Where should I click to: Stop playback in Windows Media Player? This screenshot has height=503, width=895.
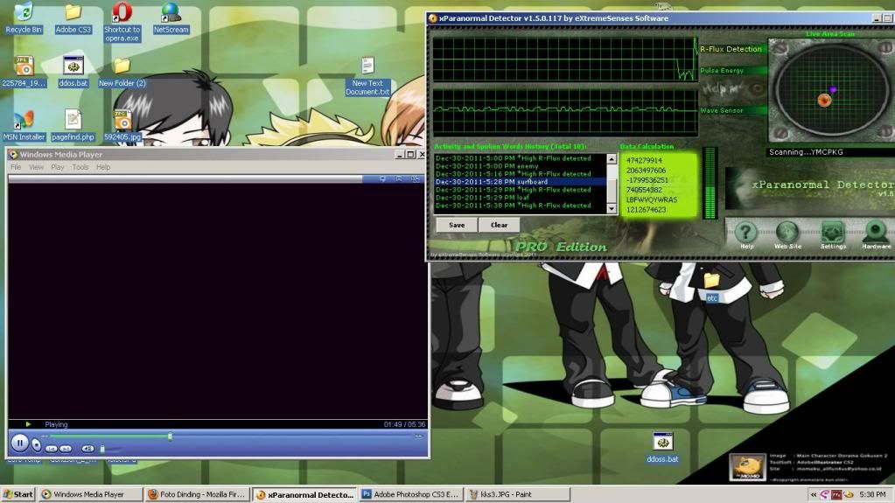pyautogui.click(x=36, y=444)
